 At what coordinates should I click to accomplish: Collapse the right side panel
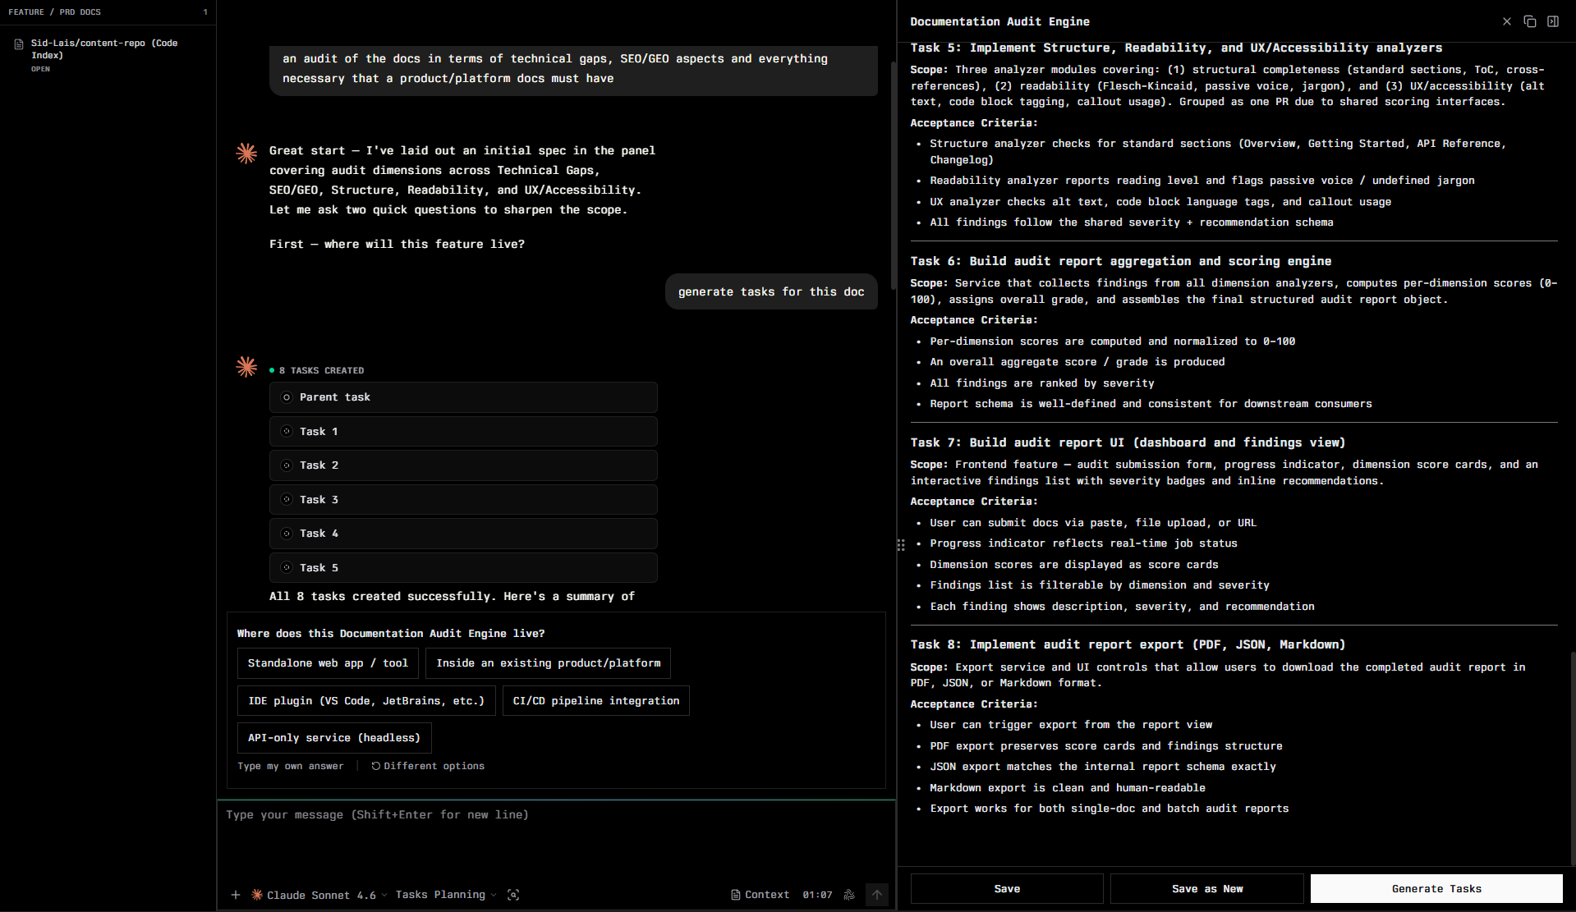click(x=1552, y=21)
